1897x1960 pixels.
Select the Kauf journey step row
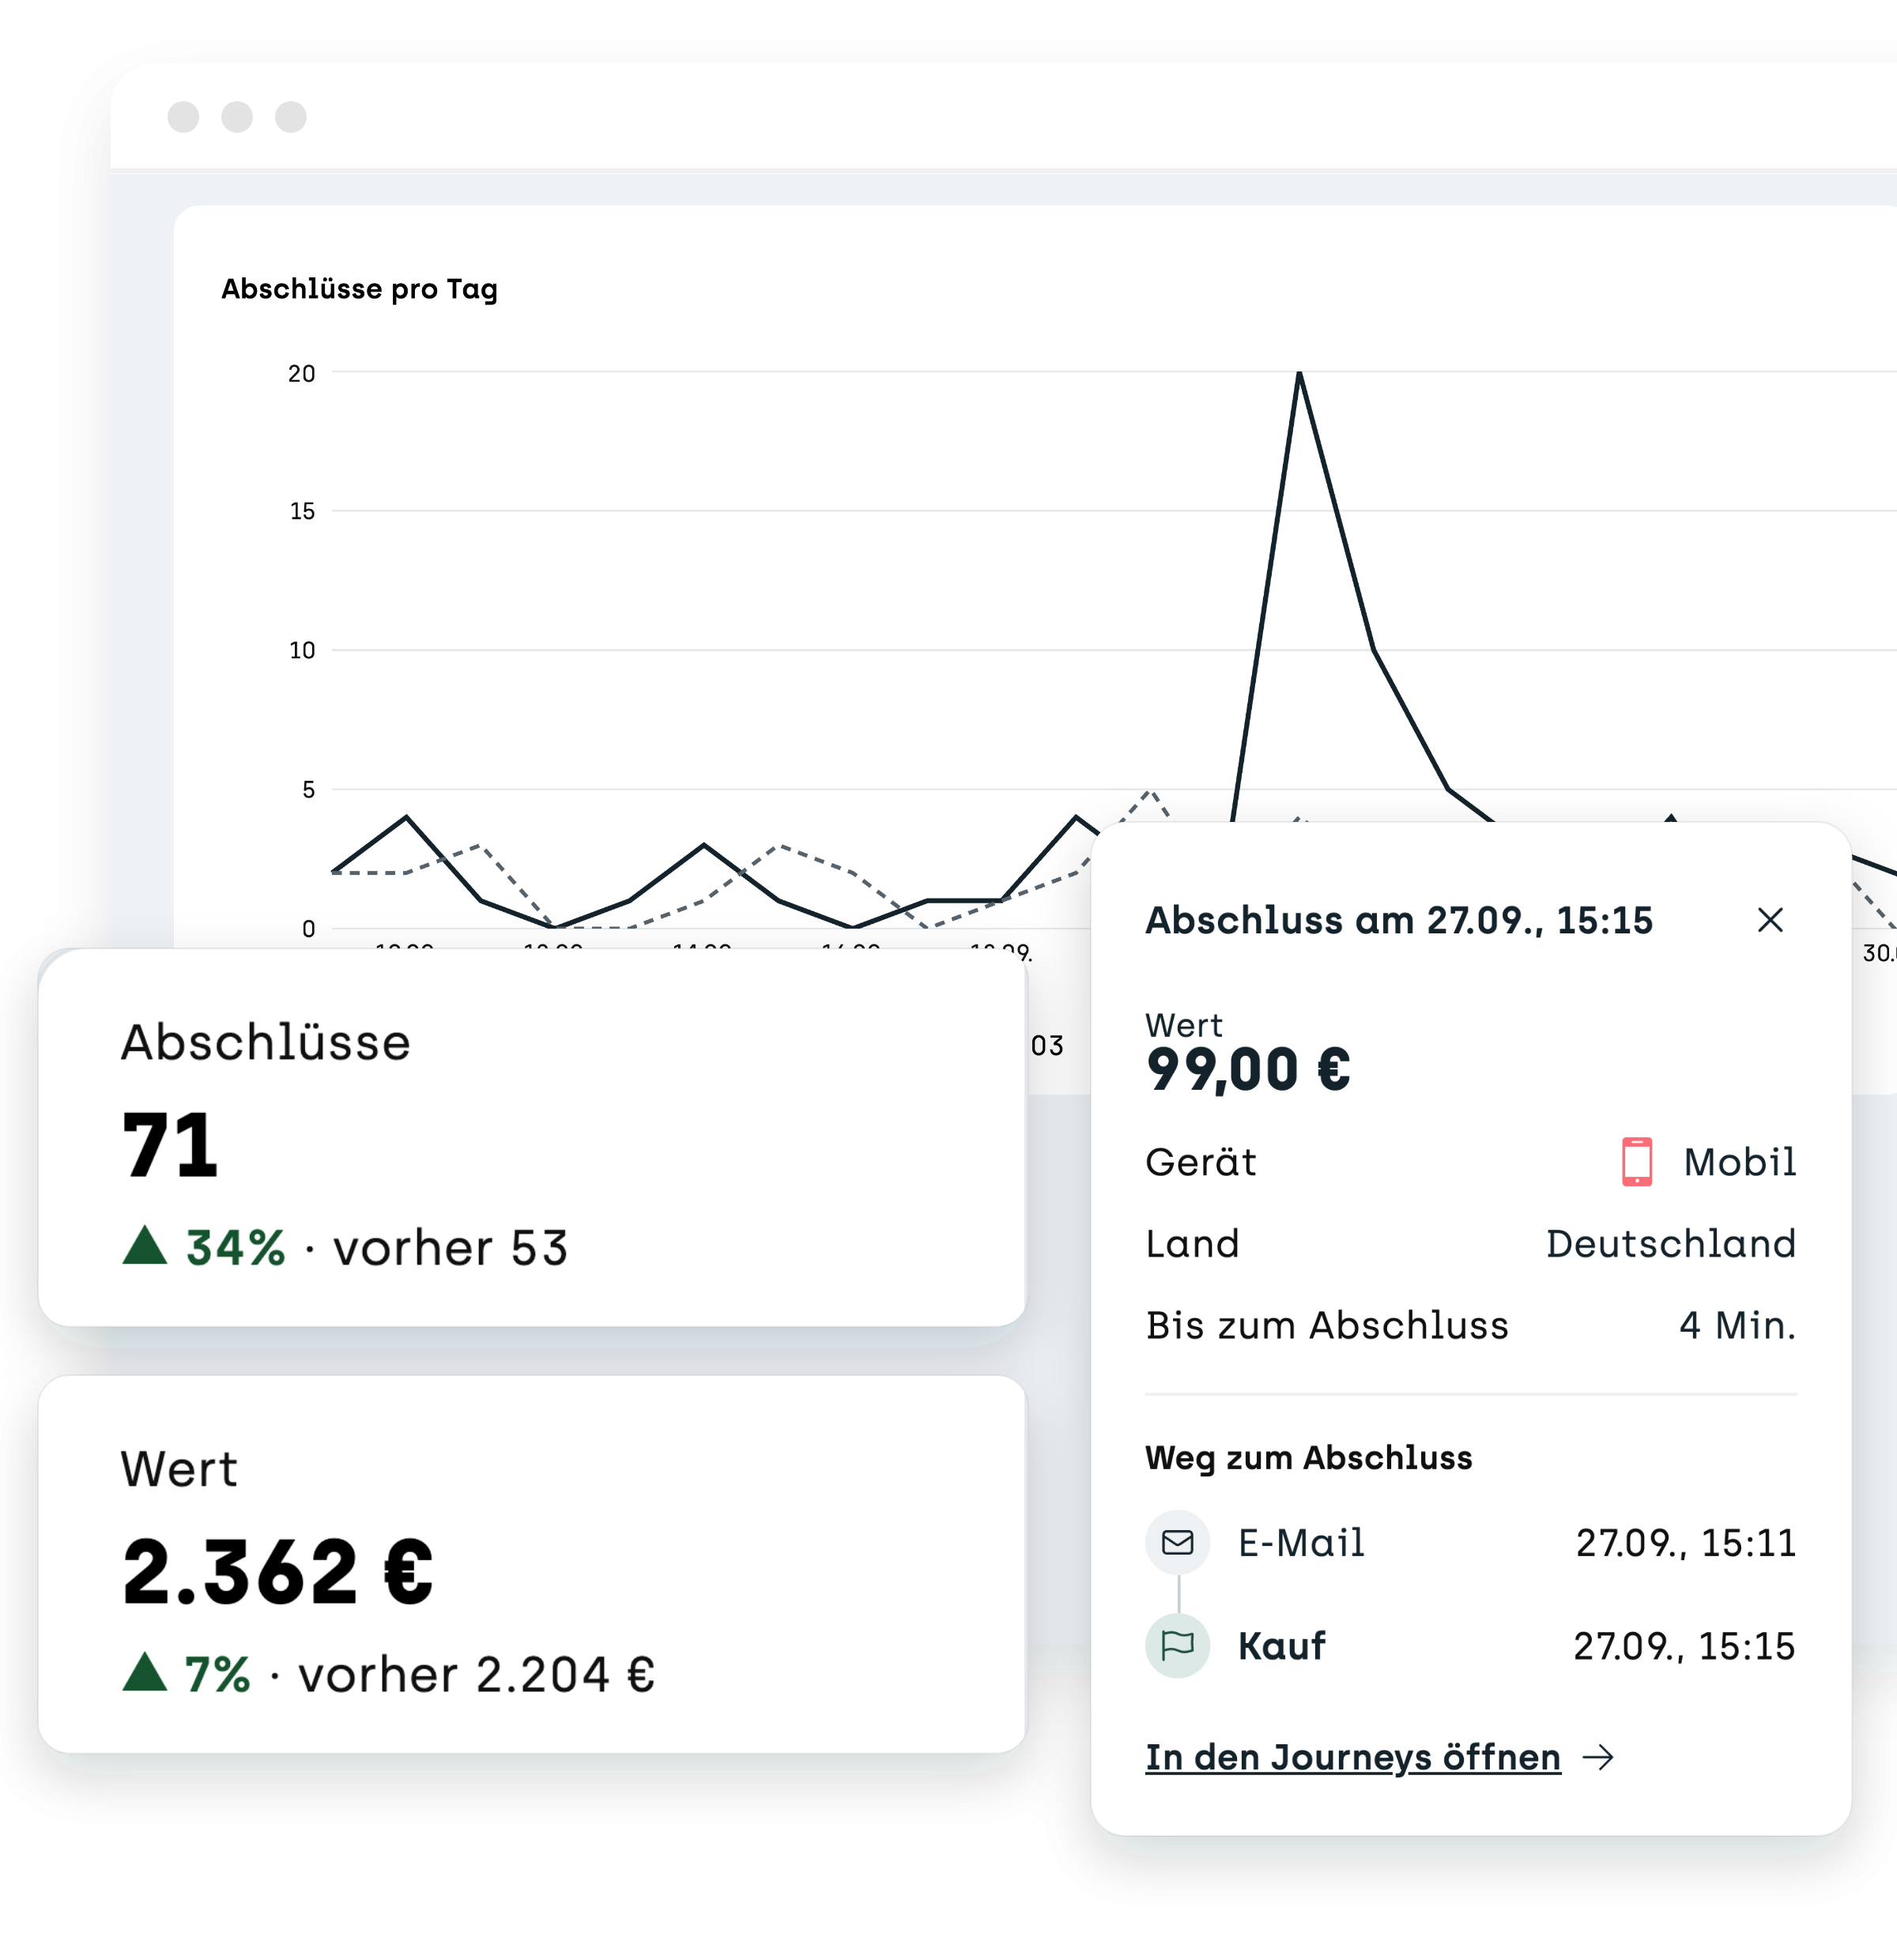coord(1471,1645)
